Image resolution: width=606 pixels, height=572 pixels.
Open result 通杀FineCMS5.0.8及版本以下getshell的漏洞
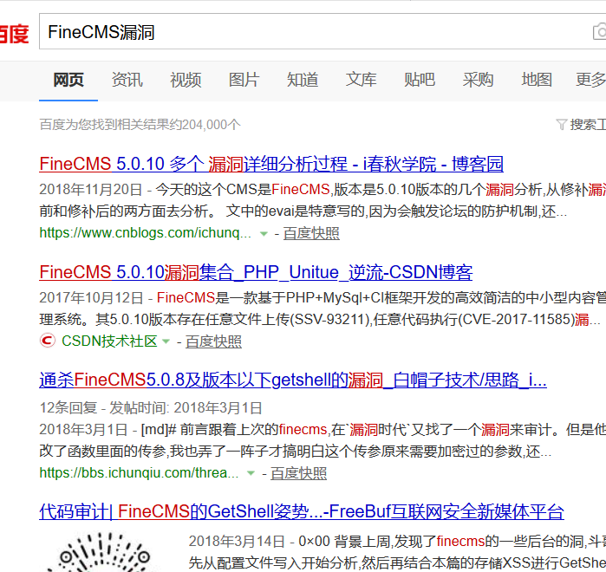pos(293,380)
